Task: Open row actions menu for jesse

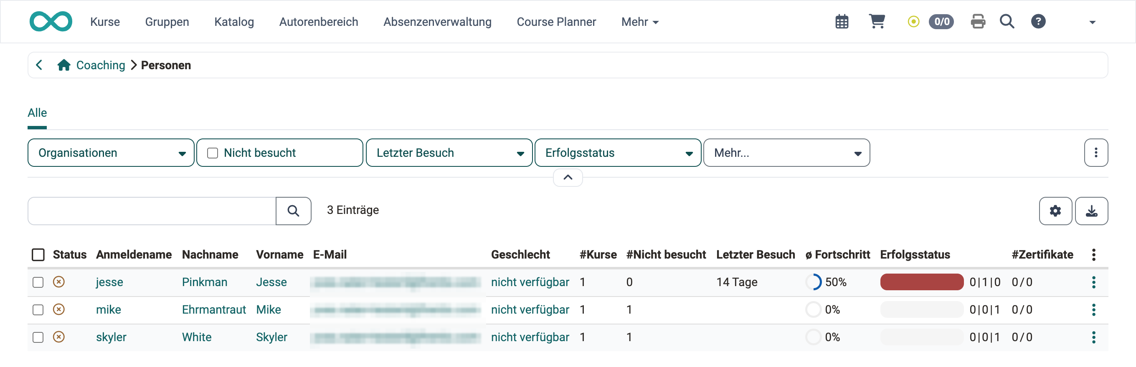Action: [x=1094, y=282]
